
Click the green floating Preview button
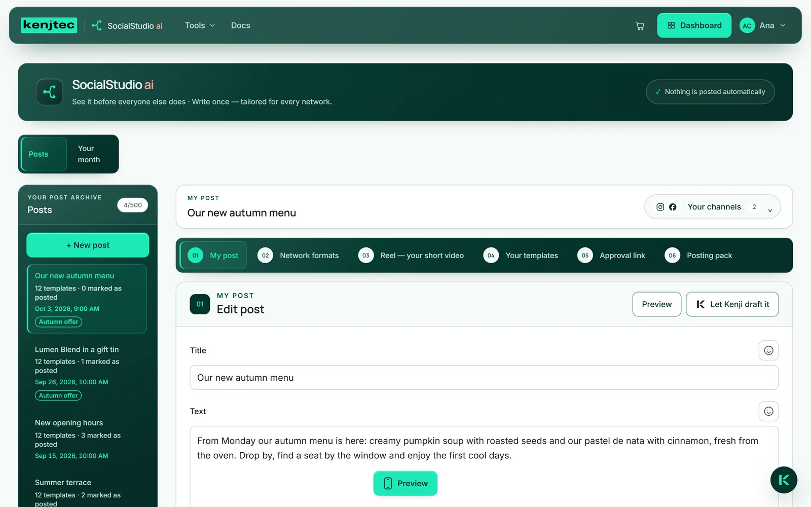pos(405,483)
